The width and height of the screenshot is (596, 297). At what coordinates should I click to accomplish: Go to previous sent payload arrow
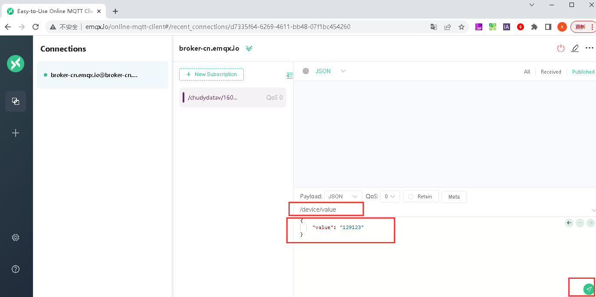tap(569, 223)
